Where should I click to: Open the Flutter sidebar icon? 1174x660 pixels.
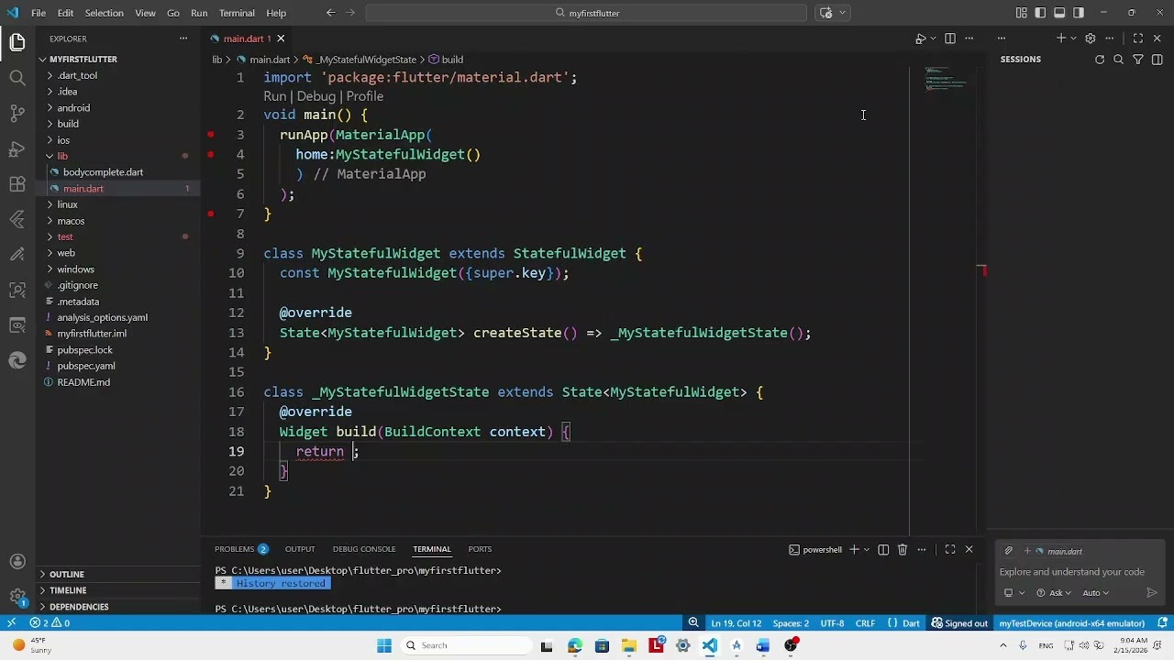pos(17,219)
